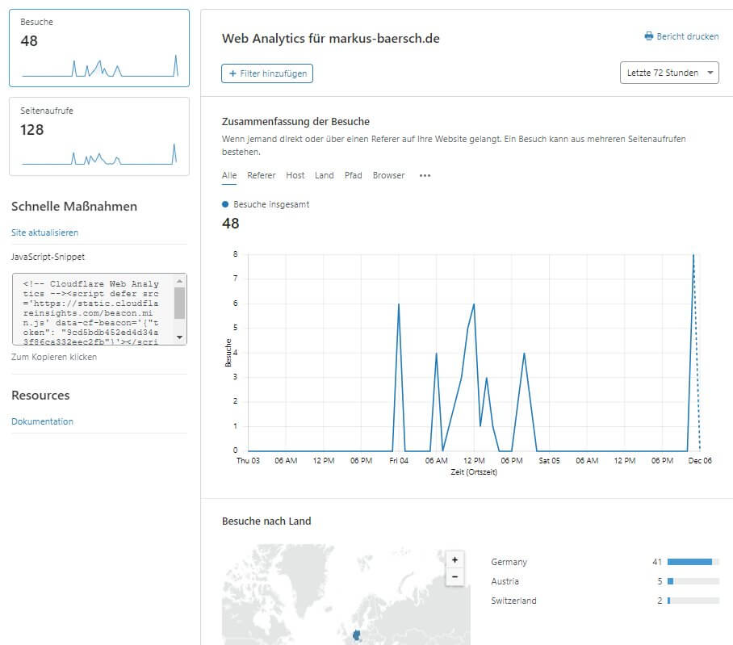
Task: Zoom in on the map with plus button
Action: click(454, 559)
